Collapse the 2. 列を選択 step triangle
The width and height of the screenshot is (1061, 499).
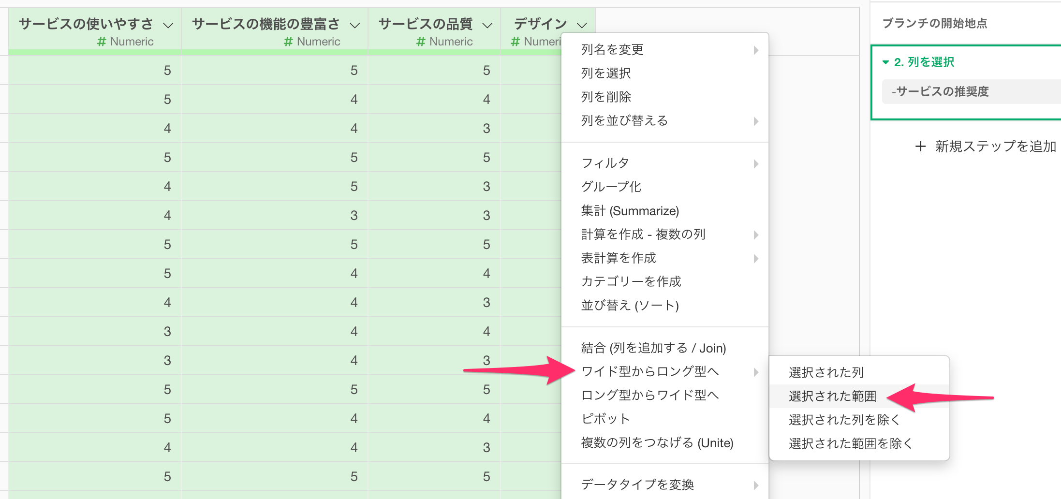pos(885,62)
